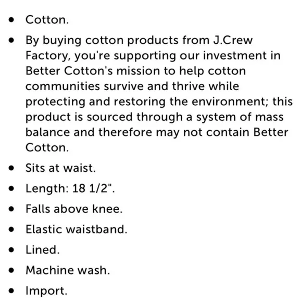Screen dimensions: 302x302
Task: Click the 'Import.' bullet item
Action: [x=46, y=291]
